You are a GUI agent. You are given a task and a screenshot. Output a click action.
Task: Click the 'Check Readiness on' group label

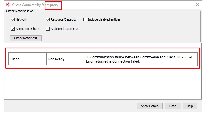[20, 11]
